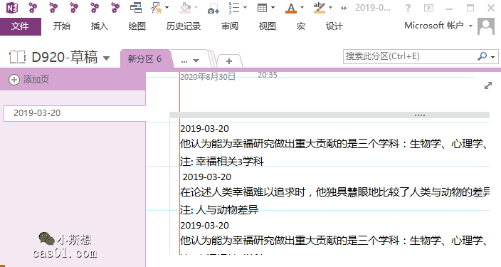Click the note container top handle bar

329,115
